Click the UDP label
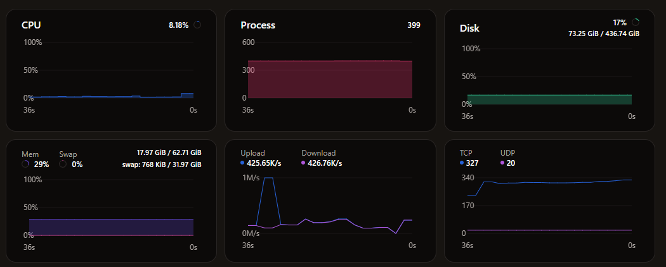 508,153
